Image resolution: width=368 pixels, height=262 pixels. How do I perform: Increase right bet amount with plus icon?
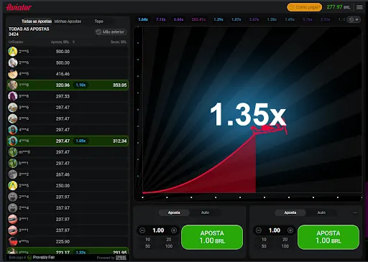point(290,230)
